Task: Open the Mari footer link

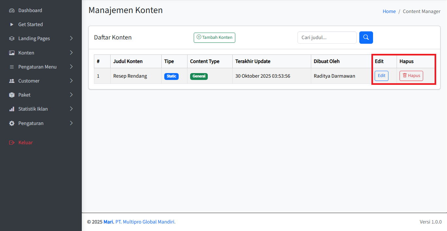Action: pyautogui.click(x=109, y=222)
